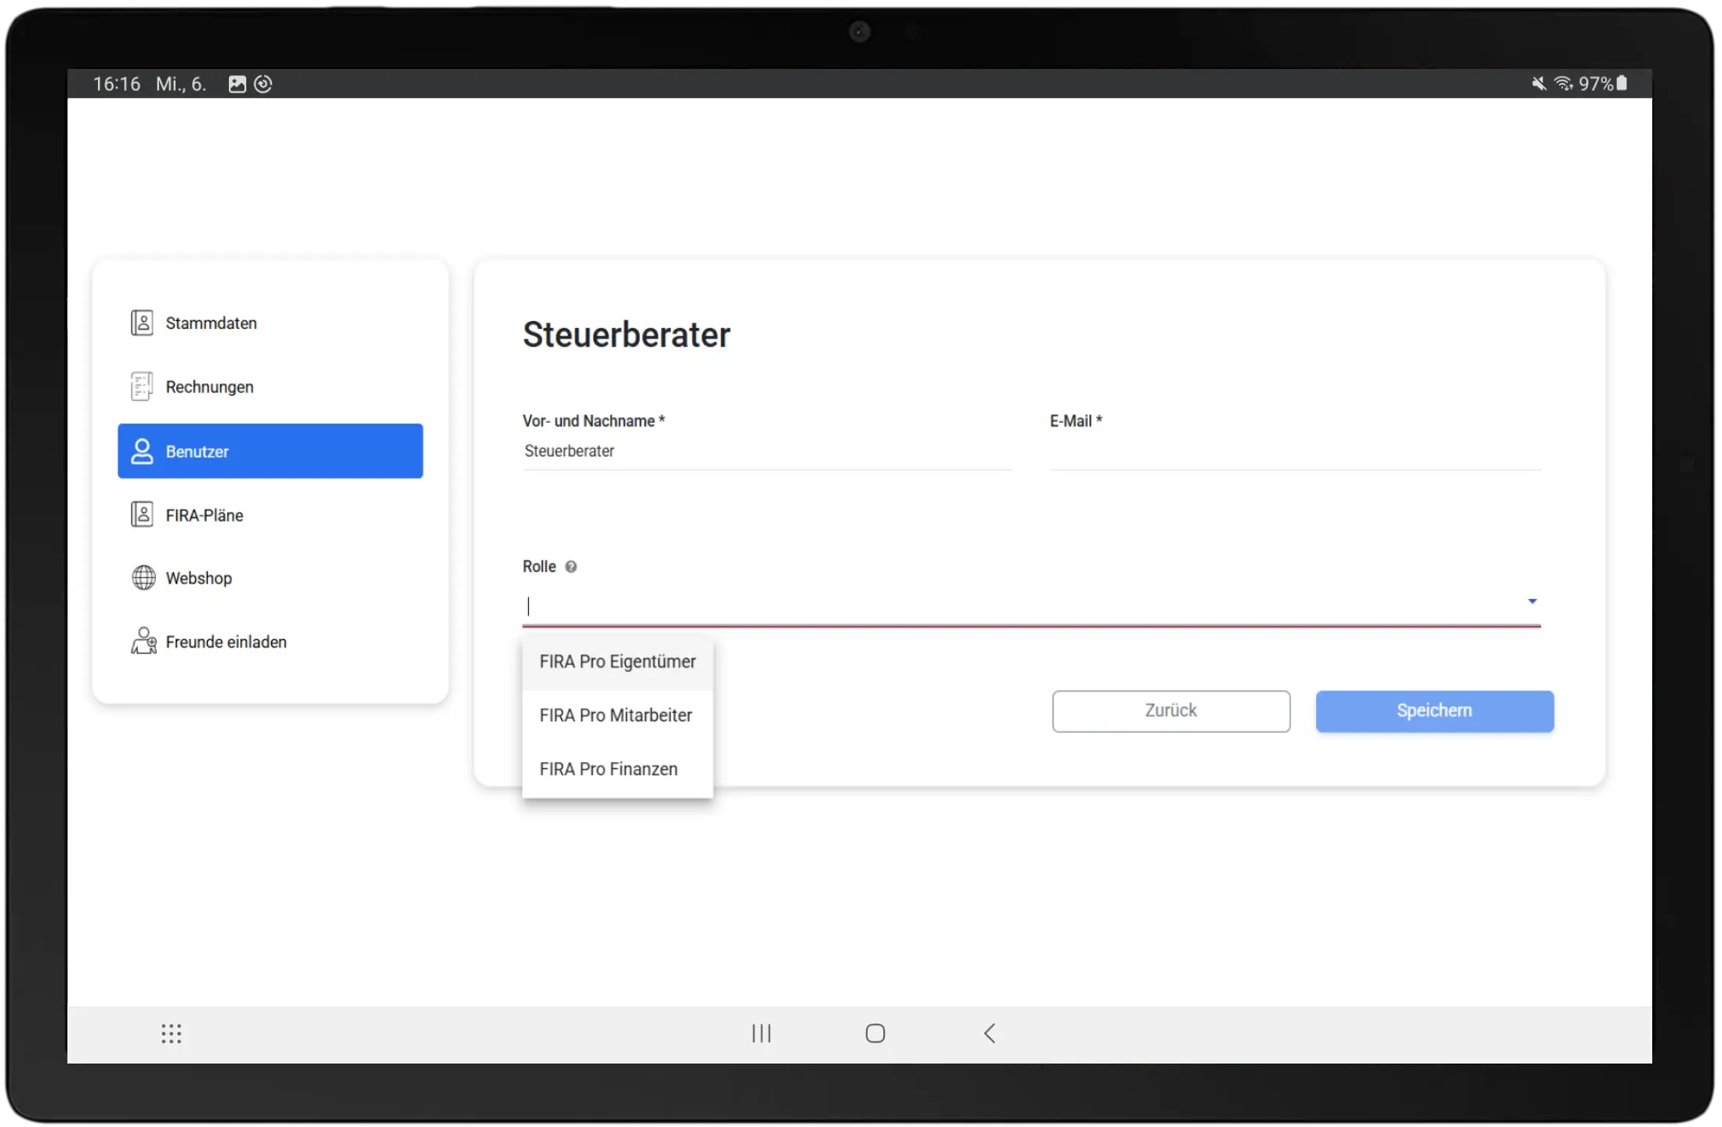Click the Zurück button
The height and width of the screenshot is (1127, 1722).
point(1171,711)
